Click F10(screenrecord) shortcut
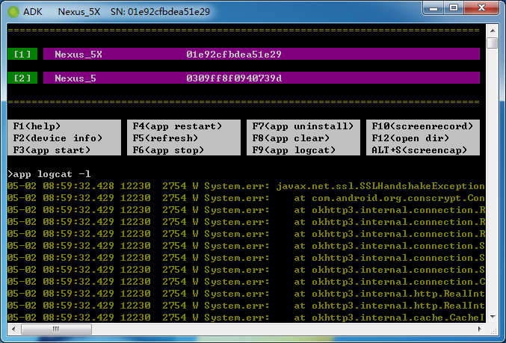Screen dimensions: 506x343 pyautogui.click(x=422, y=126)
